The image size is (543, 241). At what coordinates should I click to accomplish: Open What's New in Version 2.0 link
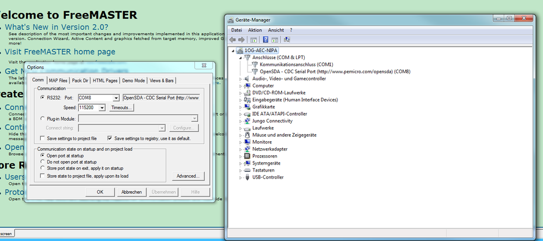57,27
